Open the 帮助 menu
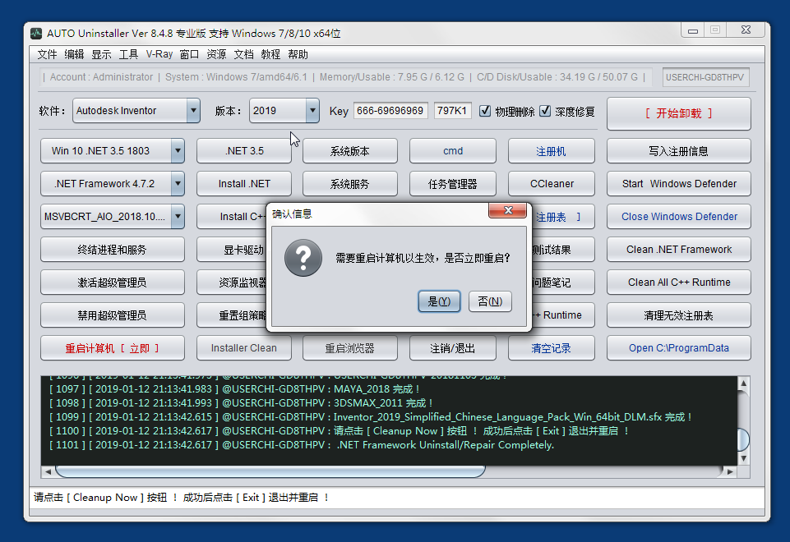The image size is (790, 542). [x=298, y=54]
